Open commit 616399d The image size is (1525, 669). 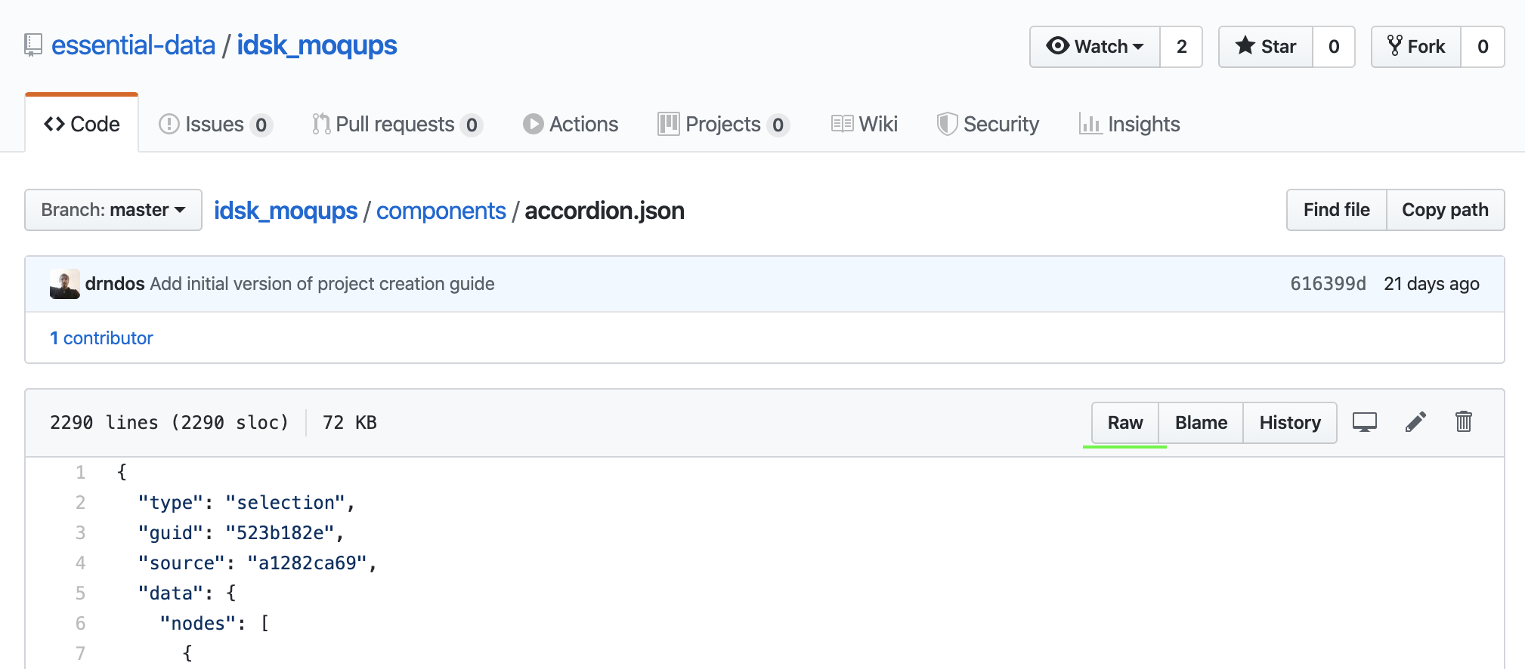1328,284
